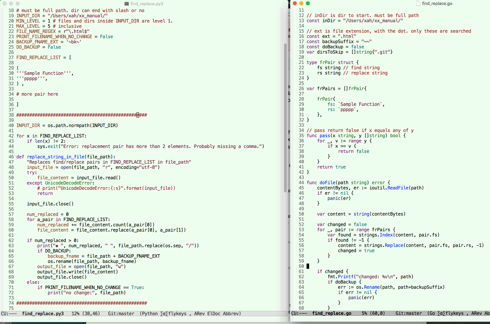The image size is (490, 324).
Task: Click ElDoc minor mode in mode line
Action: [214, 314]
